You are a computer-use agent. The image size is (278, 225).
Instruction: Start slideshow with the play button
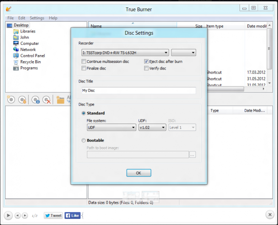tap(8, 215)
